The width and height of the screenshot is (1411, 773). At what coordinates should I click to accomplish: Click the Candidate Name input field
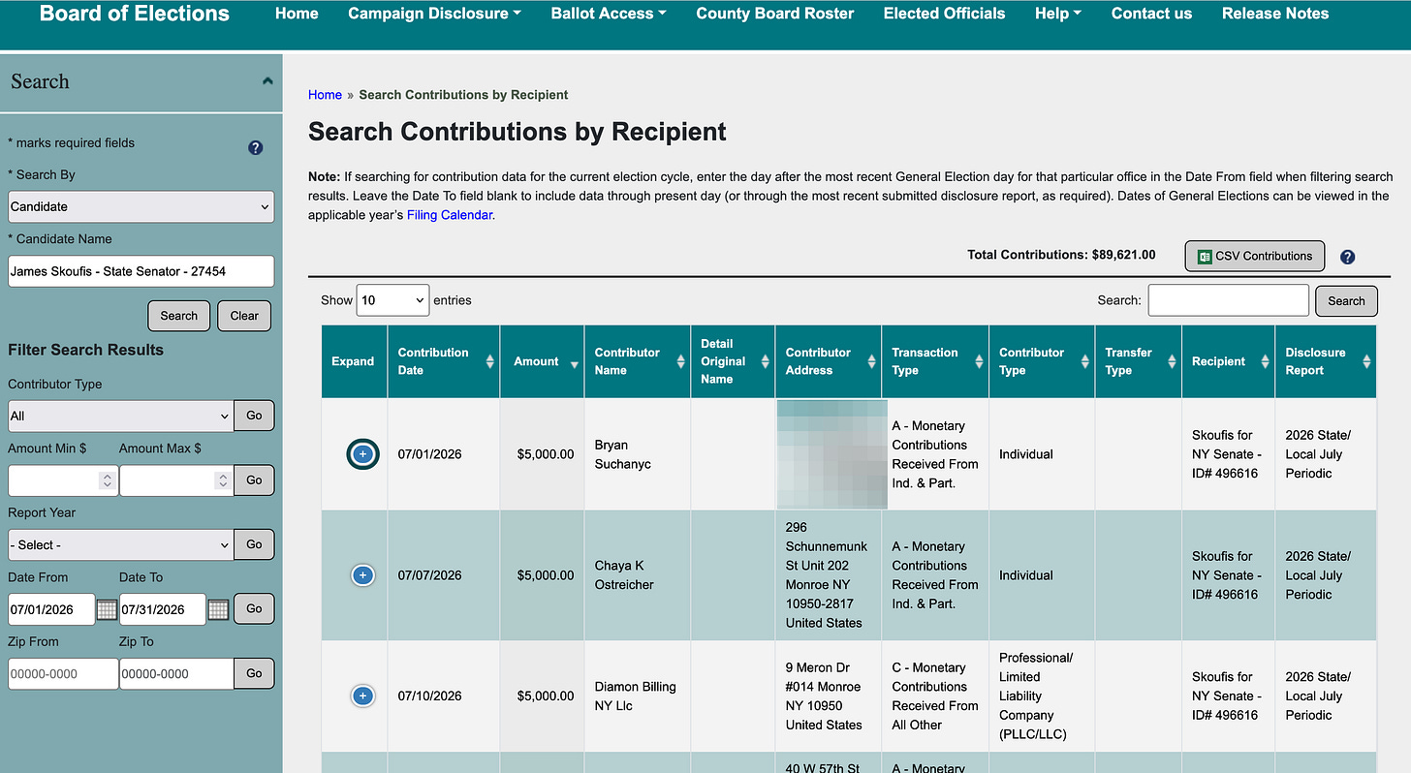coord(141,271)
